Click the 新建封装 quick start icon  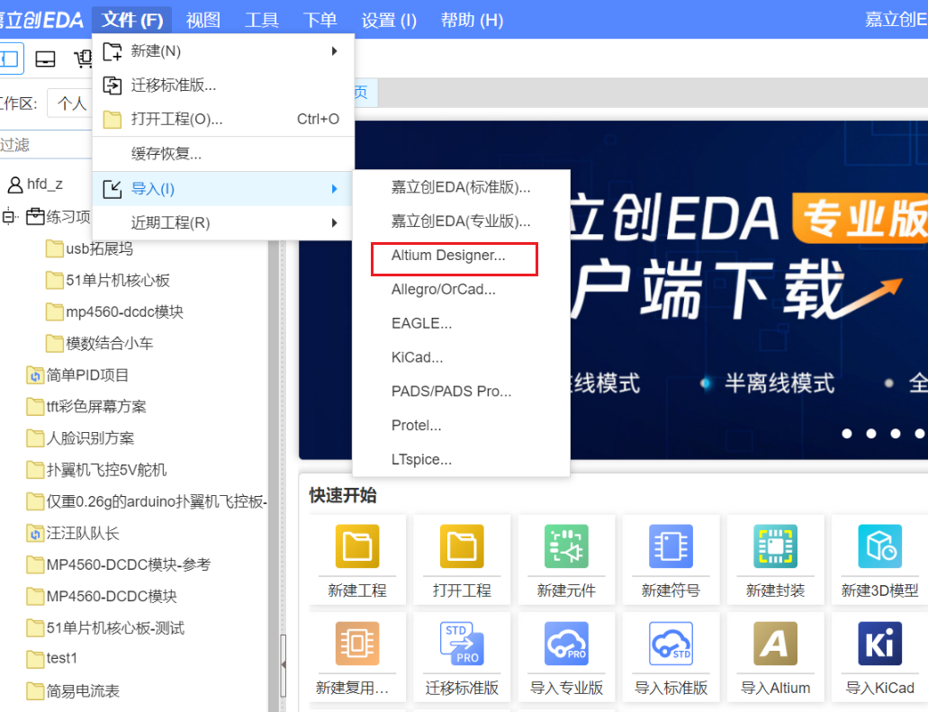click(x=775, y=545)
